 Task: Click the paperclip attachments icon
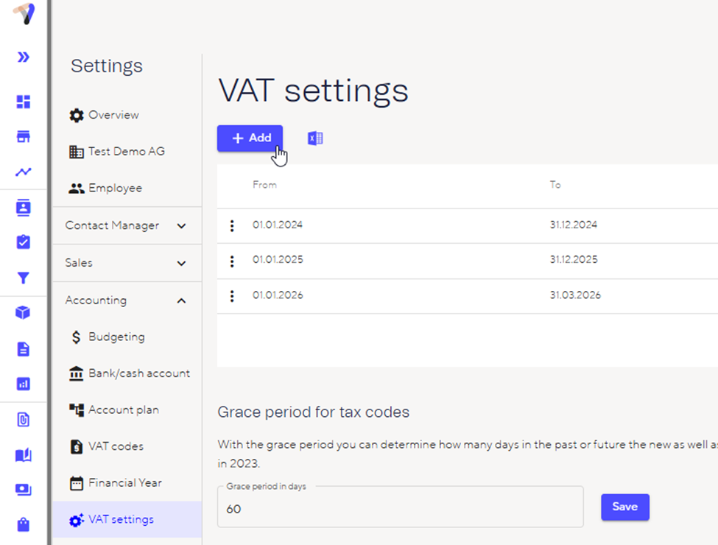point(24,420)
